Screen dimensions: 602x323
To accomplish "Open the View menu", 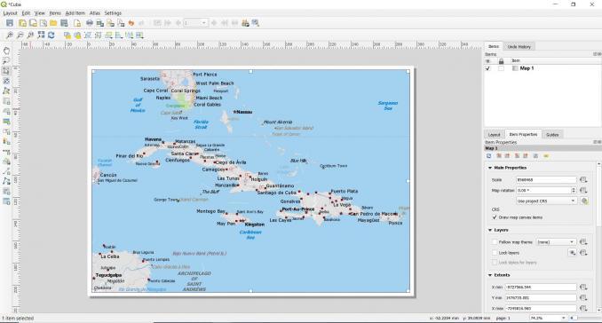I will (40, 13).
